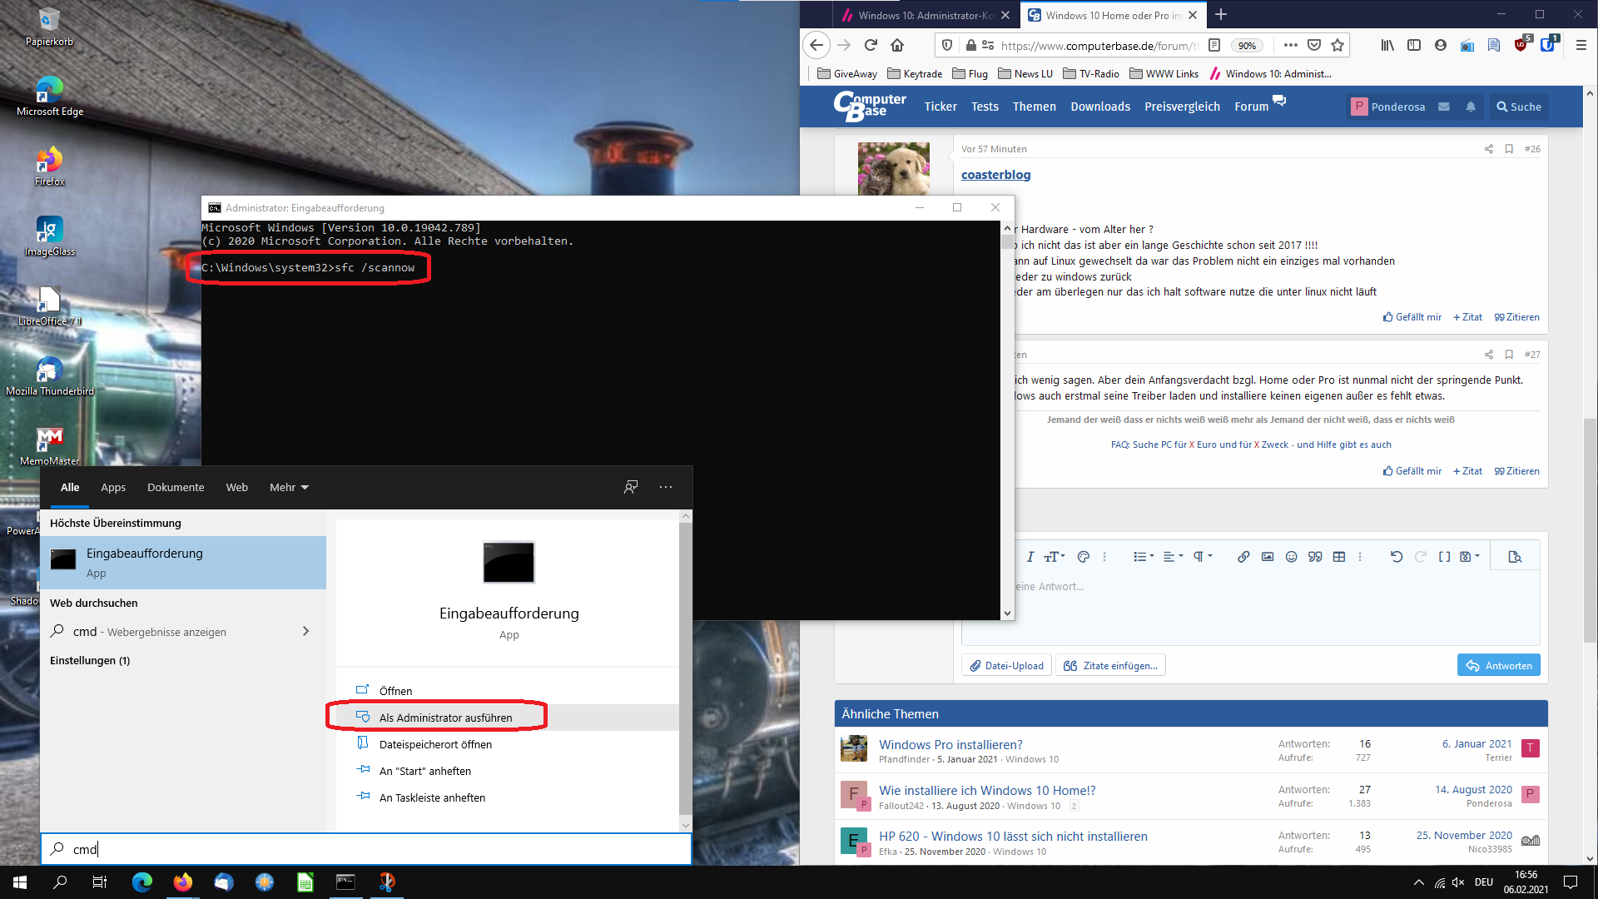Expand the Mehr filter in search panel
1598x899 pixels.
click(289, 488)
